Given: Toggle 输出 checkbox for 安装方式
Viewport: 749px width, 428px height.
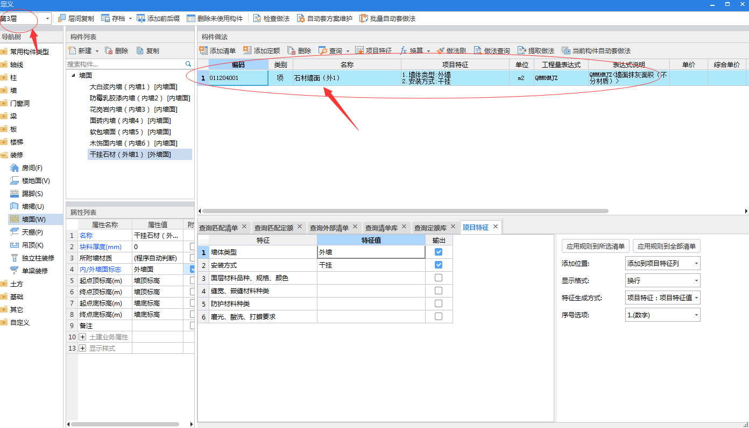Looking at the screenshot, I should (x=439, y=265).
